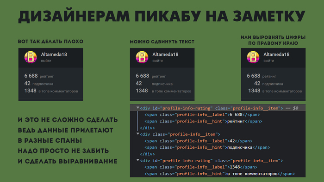Screen dimensions: 324x182
Task: Click '42 подписчика' in the left card
Action: coord(38,84)
